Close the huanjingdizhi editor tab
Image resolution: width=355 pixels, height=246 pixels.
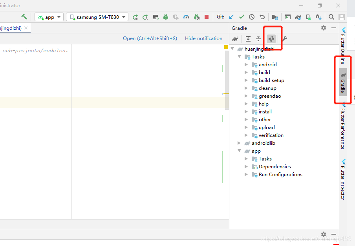(x=26, y=28)
